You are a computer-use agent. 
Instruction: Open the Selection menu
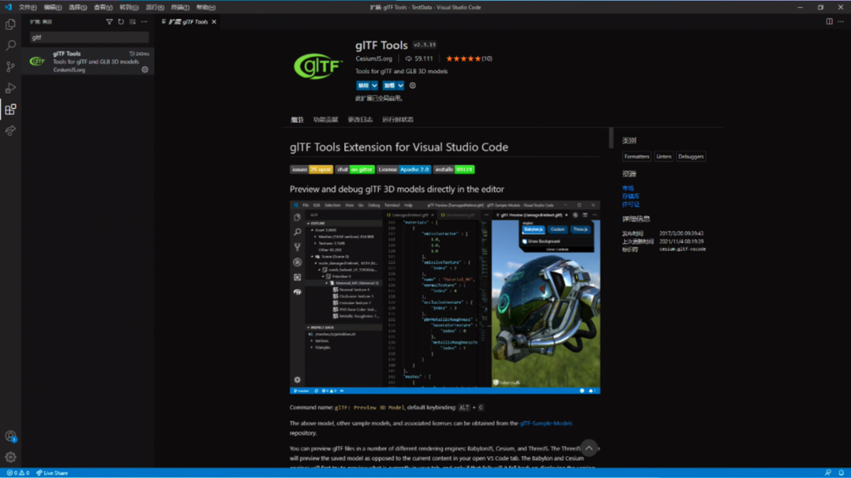click(78, 7)
